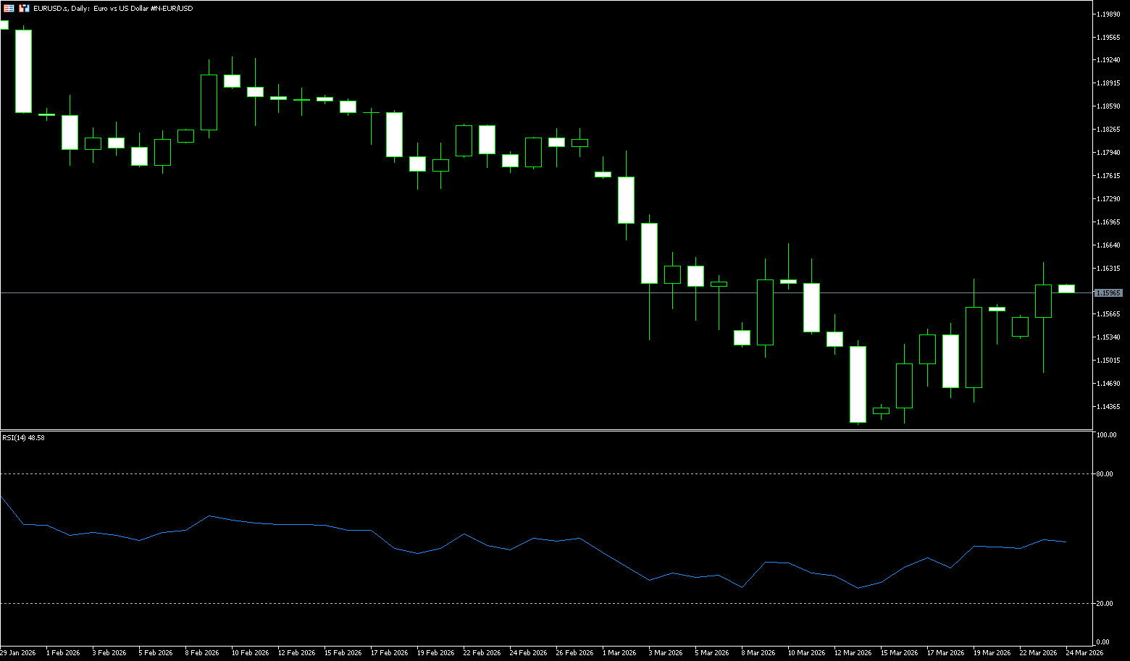Select the tall white candle at chart's lowest low
1130x661 pixels.
858,384
